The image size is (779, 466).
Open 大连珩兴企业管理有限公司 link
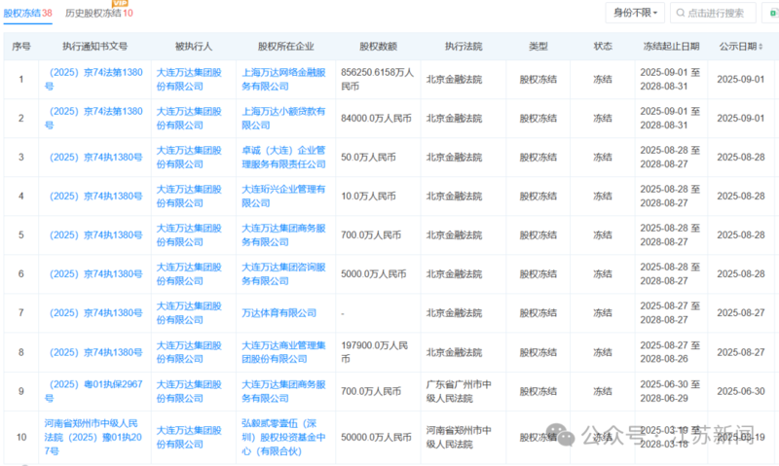(x=283, y=196)
